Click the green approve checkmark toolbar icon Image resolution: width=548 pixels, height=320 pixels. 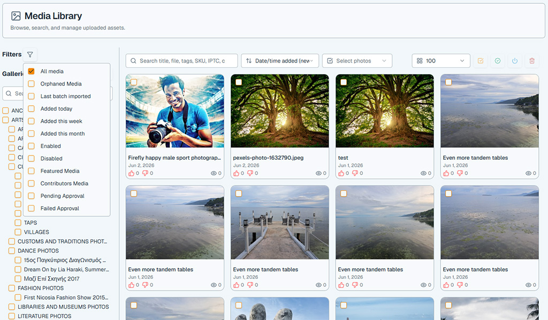498,61
